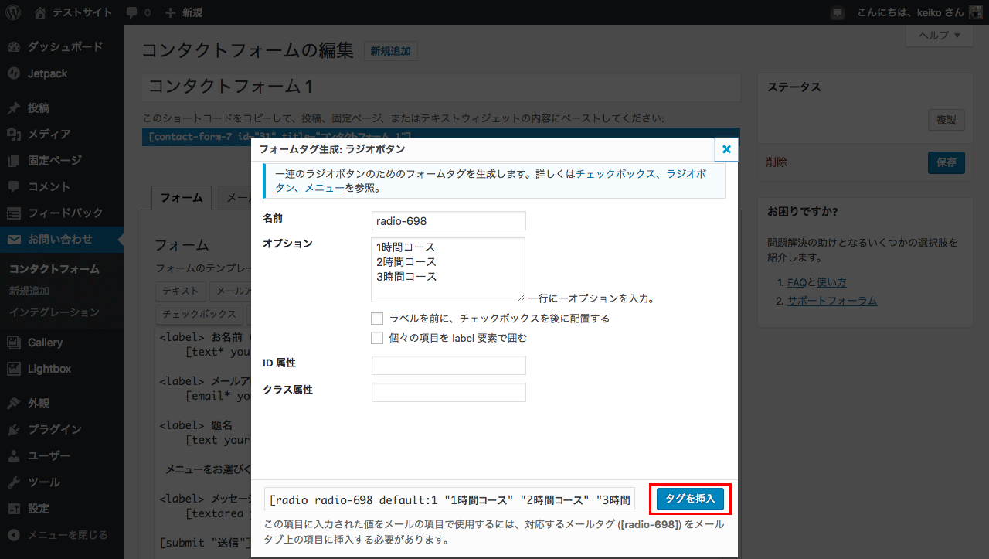Open コンタクトフォーム in the submenu
The width and height of the screenshot is (989, 559).
[x=54, y=269]
